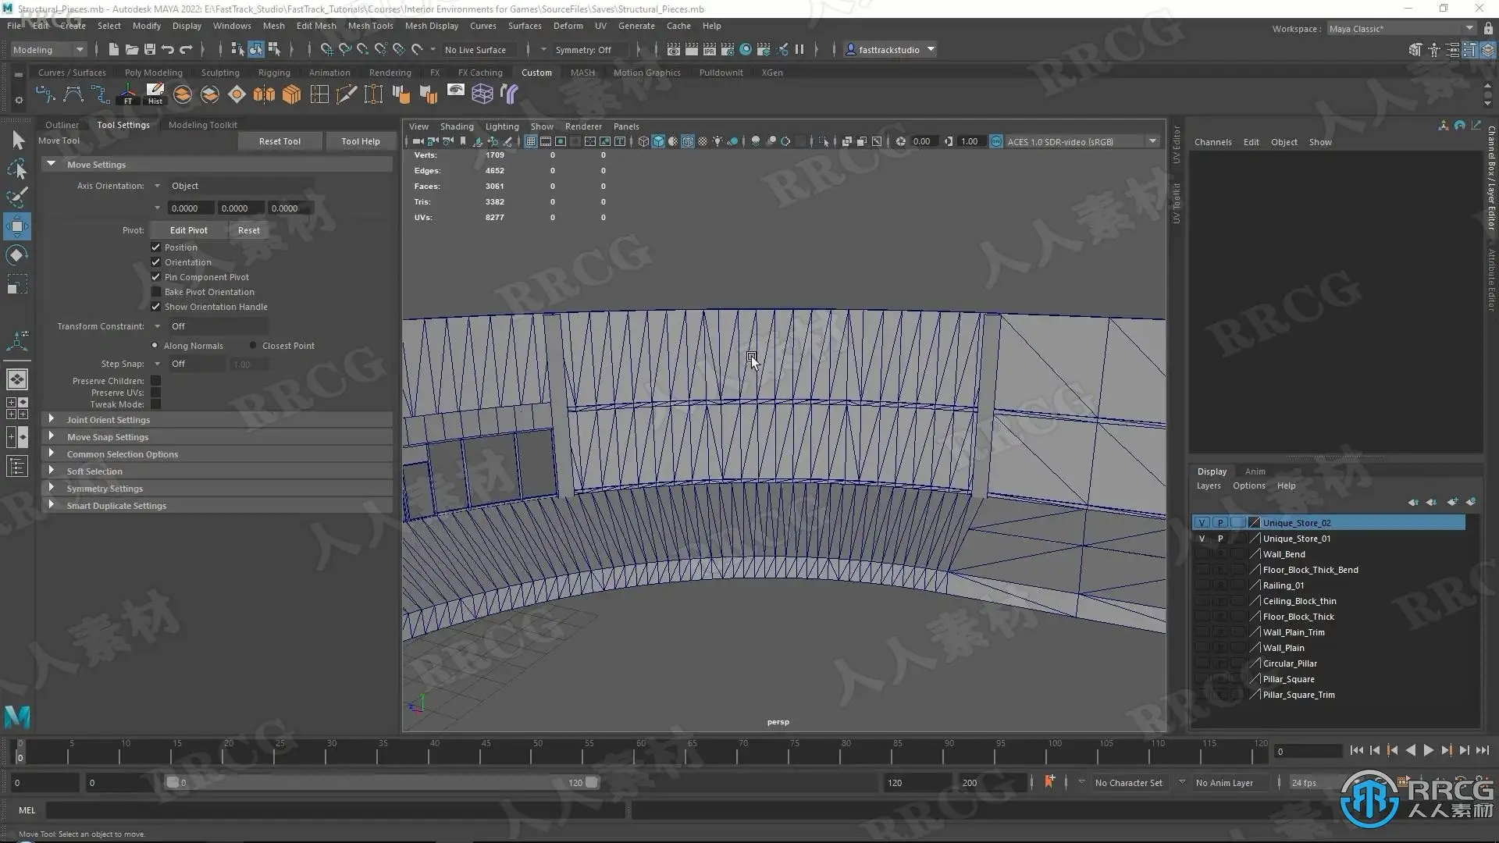Click frame 60 on the time slider

click(639, 751)
